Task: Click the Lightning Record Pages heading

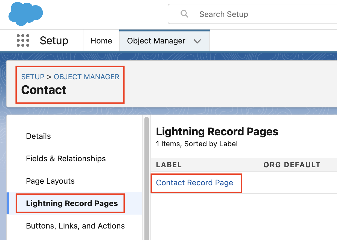Action: (217, 132)
